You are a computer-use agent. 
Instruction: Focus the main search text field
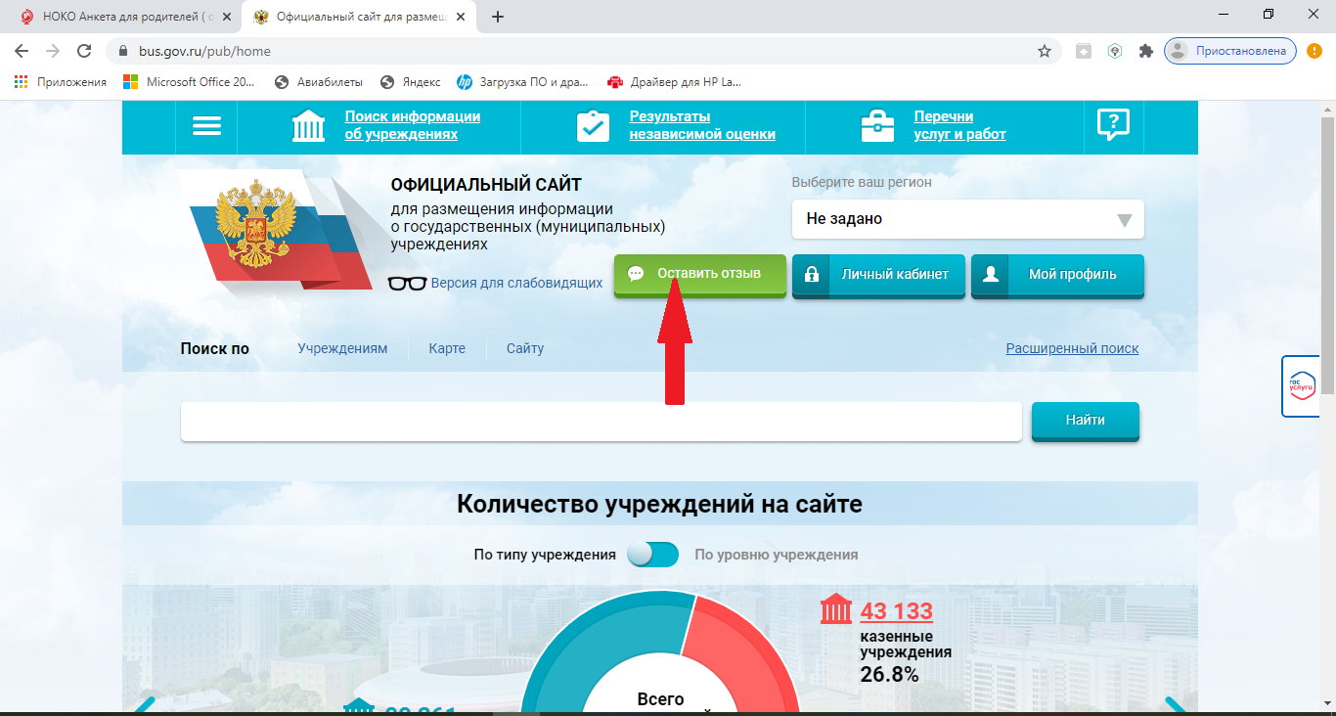[x=601, y=422]
